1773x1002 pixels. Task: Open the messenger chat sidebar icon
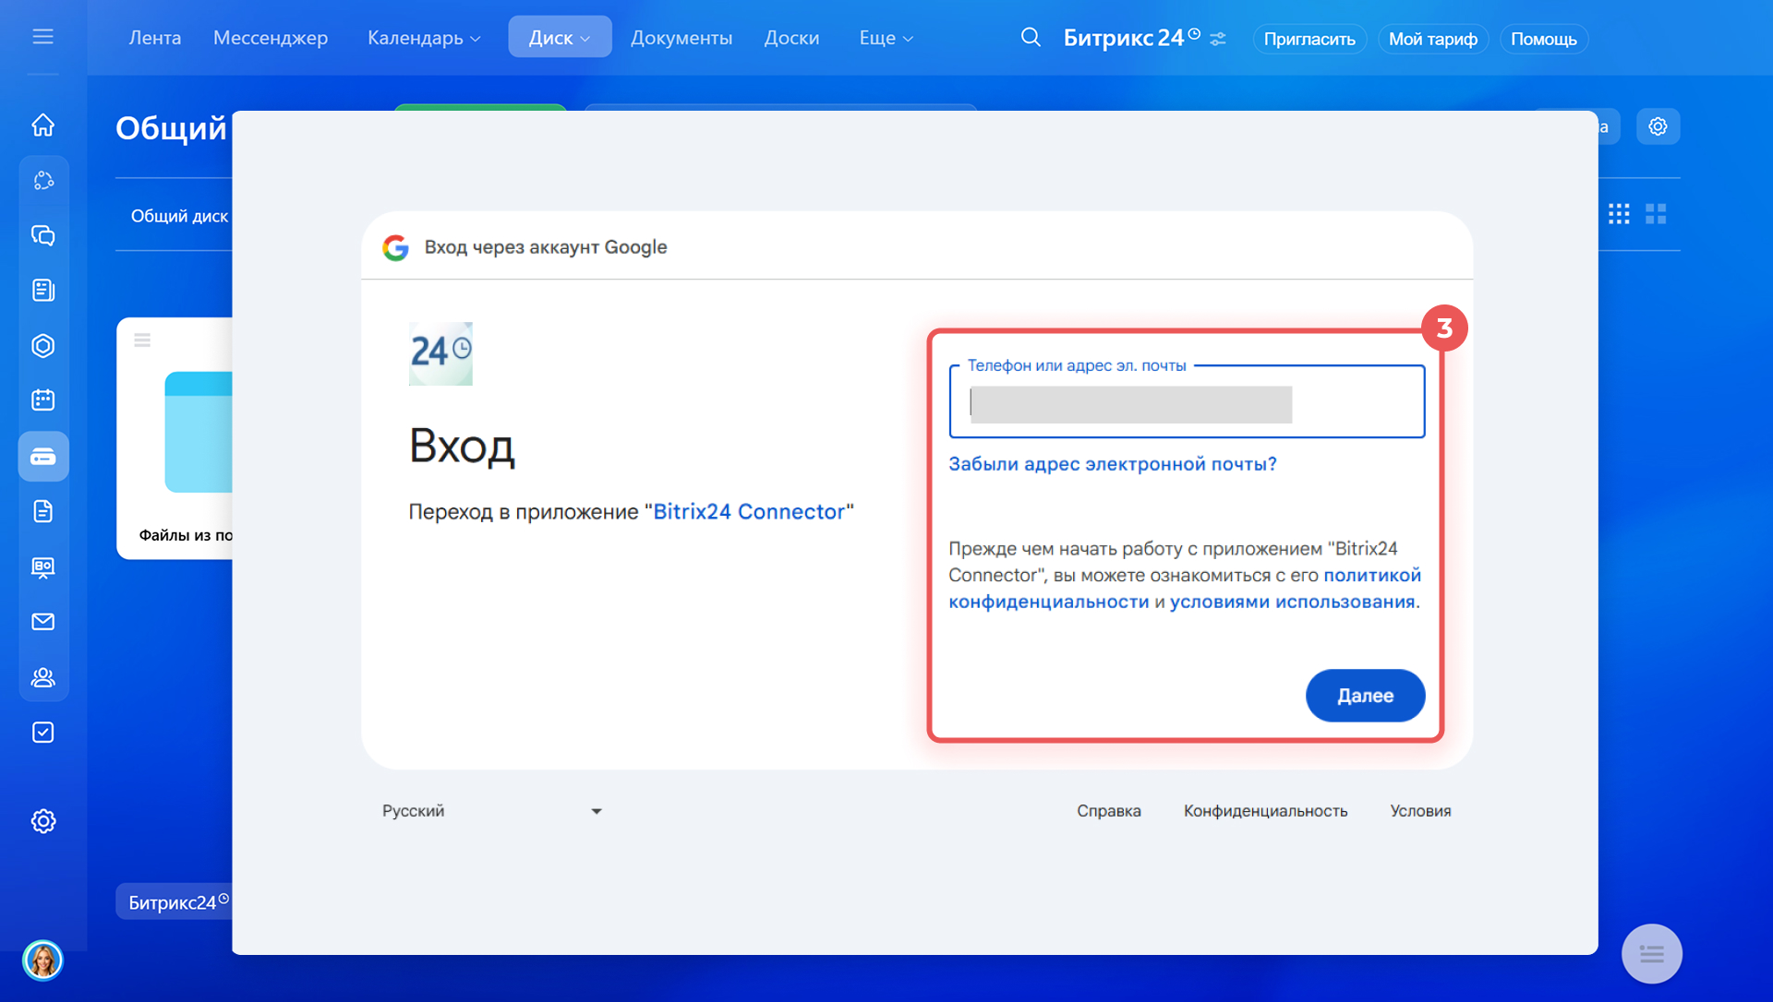click(43, 235)
